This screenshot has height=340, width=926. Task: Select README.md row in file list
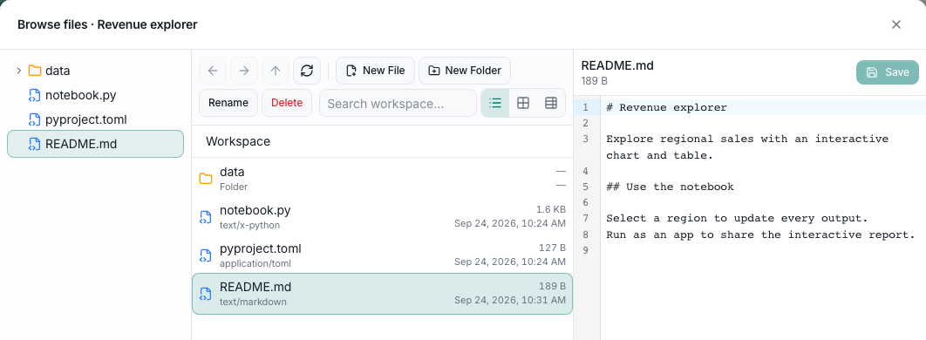click(x=382, y=294)
